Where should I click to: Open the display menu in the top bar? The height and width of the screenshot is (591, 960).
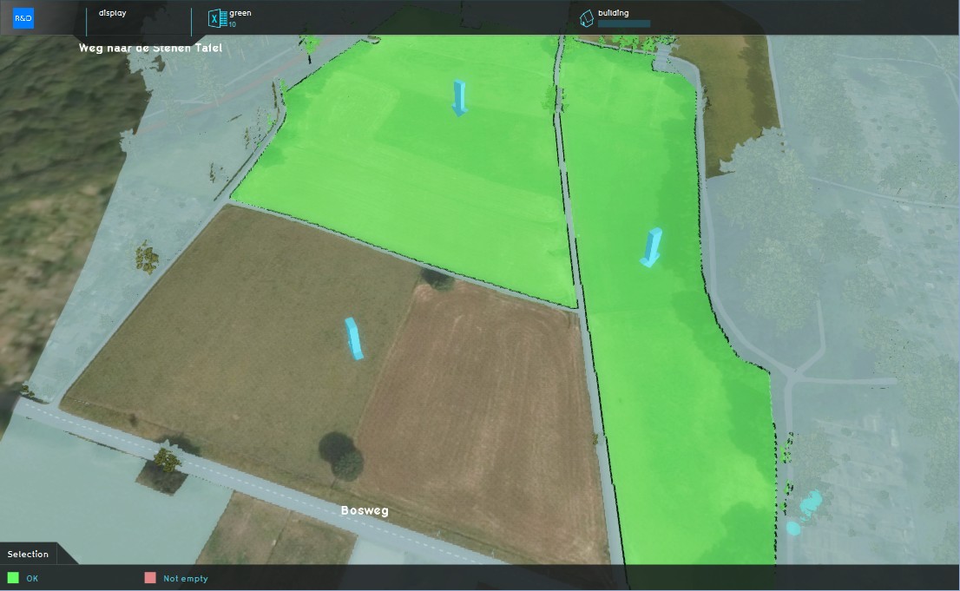(x=112, y=13)
